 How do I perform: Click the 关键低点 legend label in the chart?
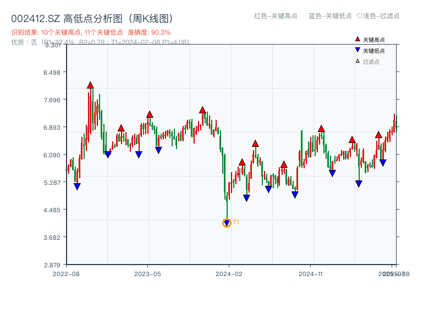point(374,51)
